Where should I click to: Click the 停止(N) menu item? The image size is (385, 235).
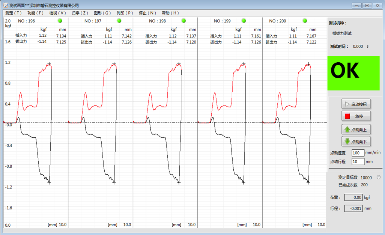(147, 13)
